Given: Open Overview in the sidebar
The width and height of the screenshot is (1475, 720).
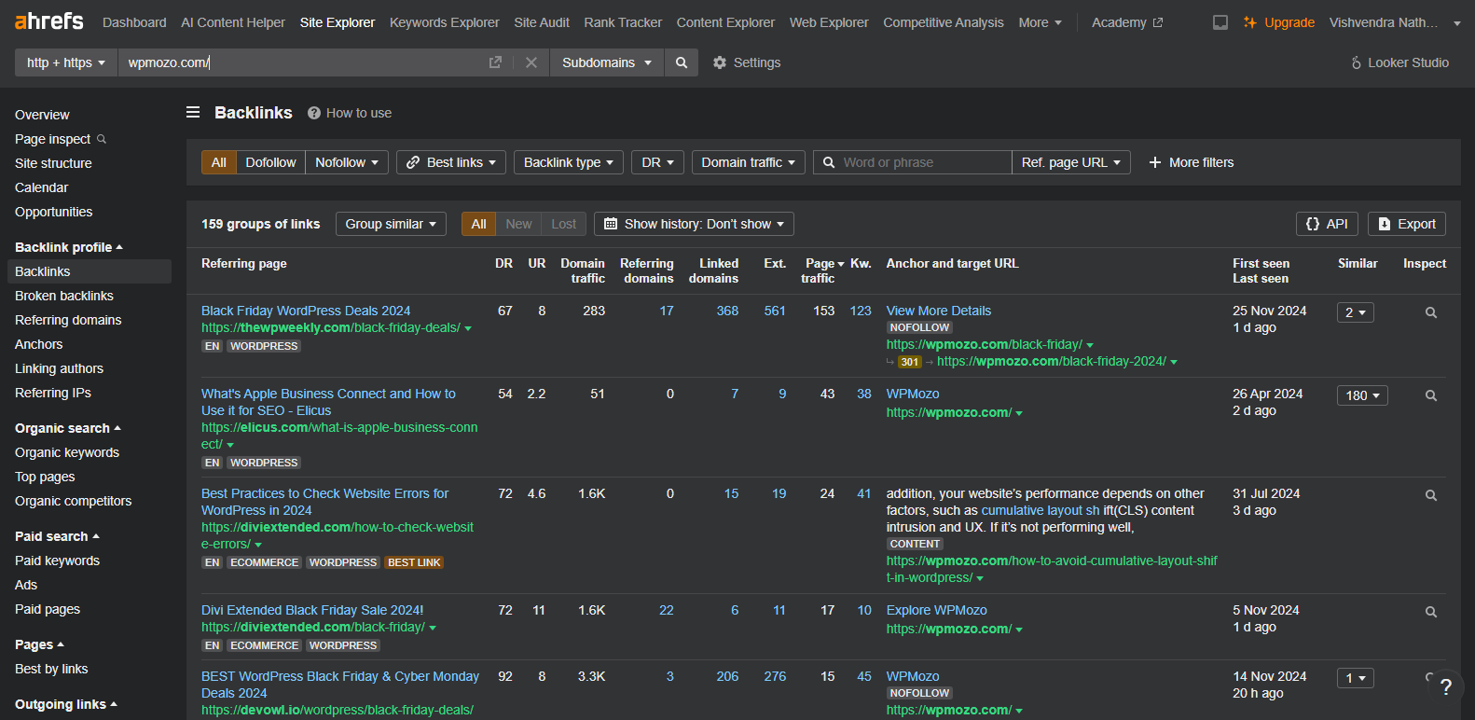Looking at the screenshot, I should tap(42, 115).
